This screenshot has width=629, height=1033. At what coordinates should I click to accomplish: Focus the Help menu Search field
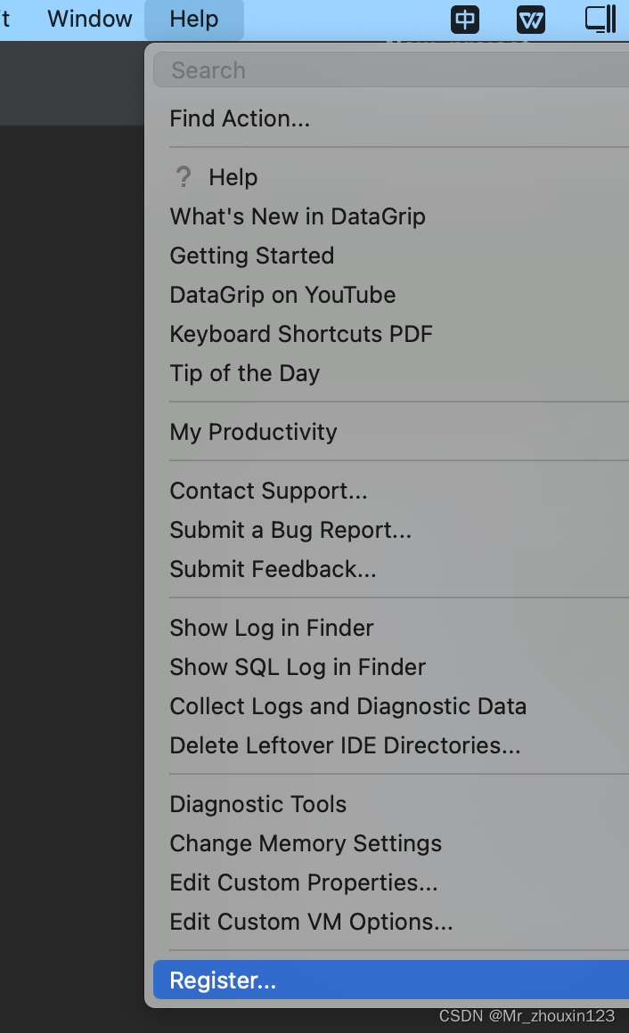391,70
